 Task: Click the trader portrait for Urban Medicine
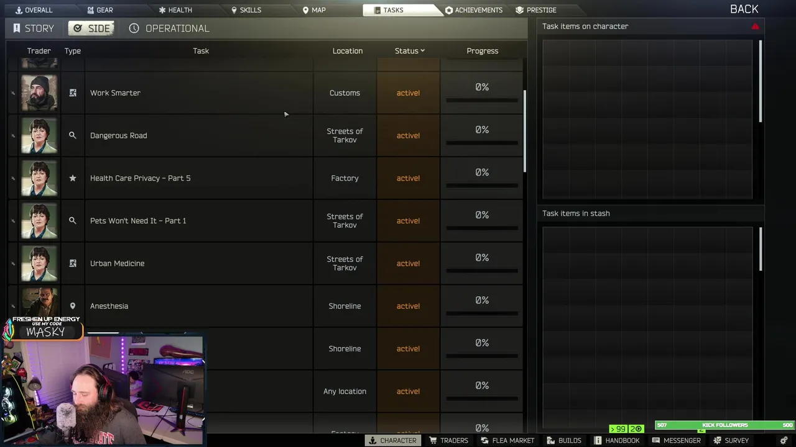(x=39, y=263)
